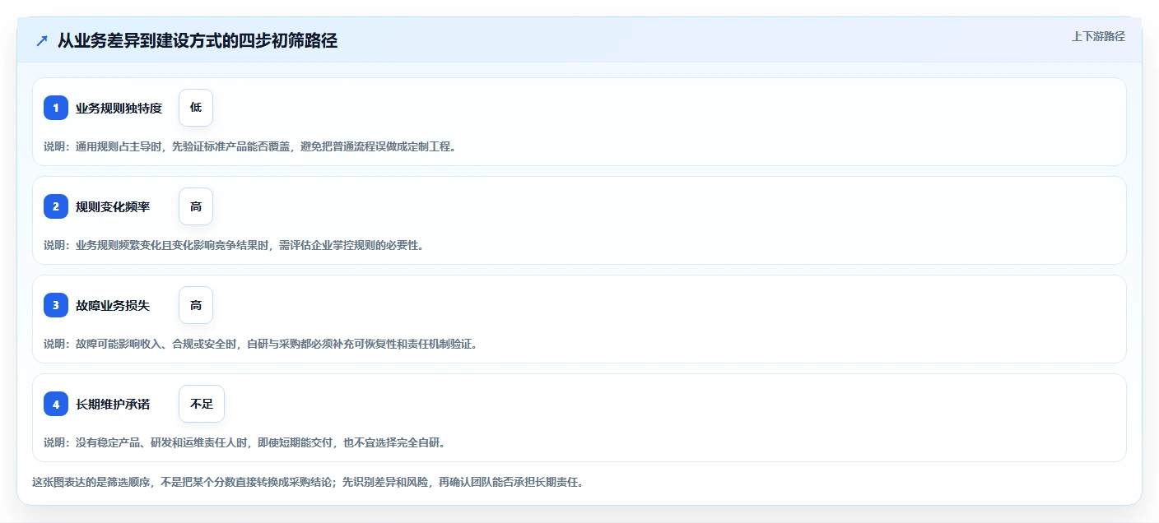Click the description starting 业务规则频繁变化
The image size is (1159, 523).
(234, 245)
